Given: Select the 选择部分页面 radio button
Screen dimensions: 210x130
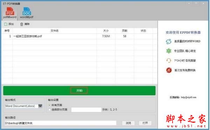Looking at the screenshot, I should [49, 109].
